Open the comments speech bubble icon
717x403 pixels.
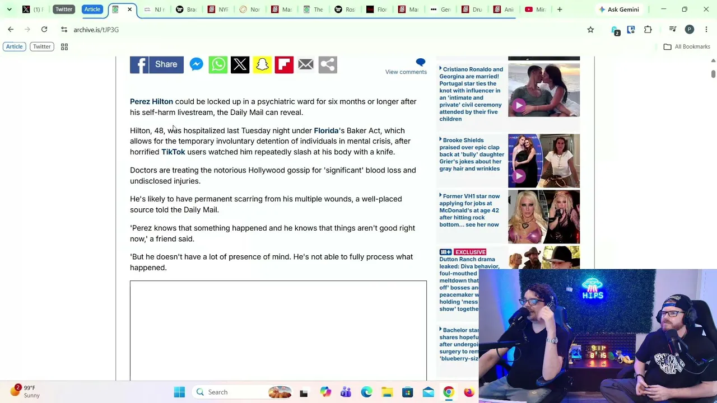pyautogui.click(x=421, y=62)
